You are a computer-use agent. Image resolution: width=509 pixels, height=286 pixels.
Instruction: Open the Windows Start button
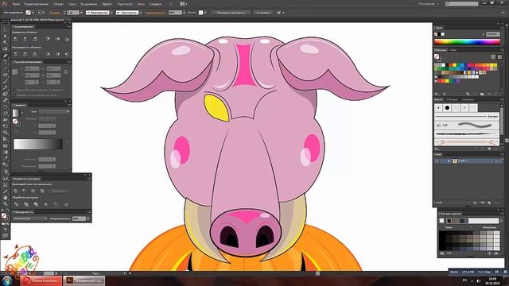click(x=7, y=280)
